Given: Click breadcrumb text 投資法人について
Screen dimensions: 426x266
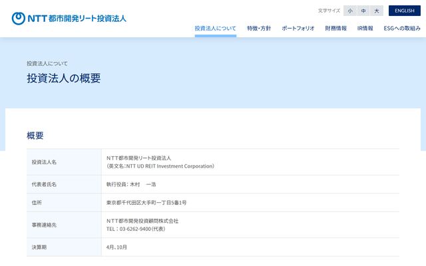Looking at the screenshot, I should pyautogui.click(x=47, y=64).
